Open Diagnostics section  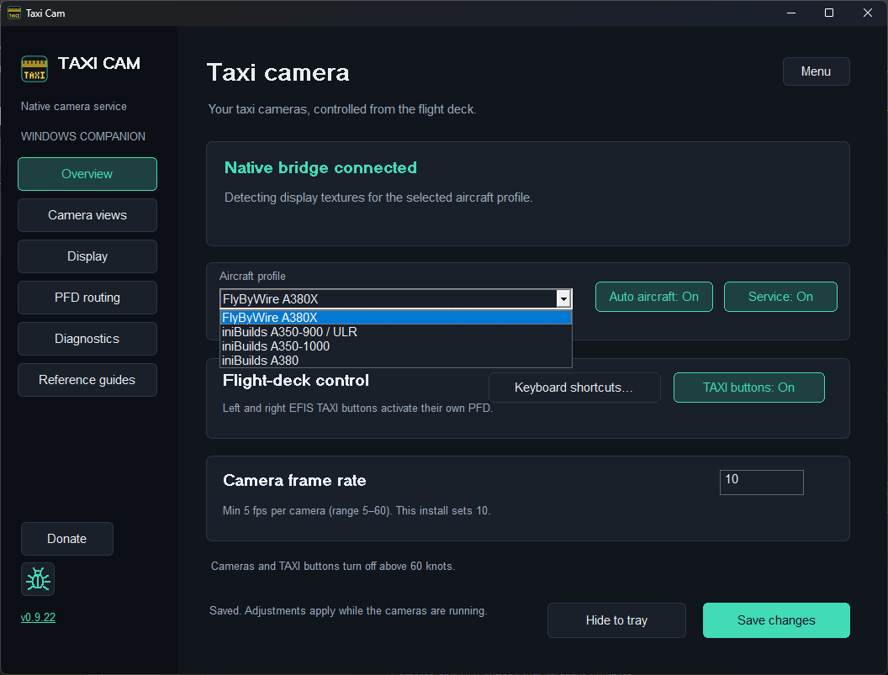[x=87, y=339]
